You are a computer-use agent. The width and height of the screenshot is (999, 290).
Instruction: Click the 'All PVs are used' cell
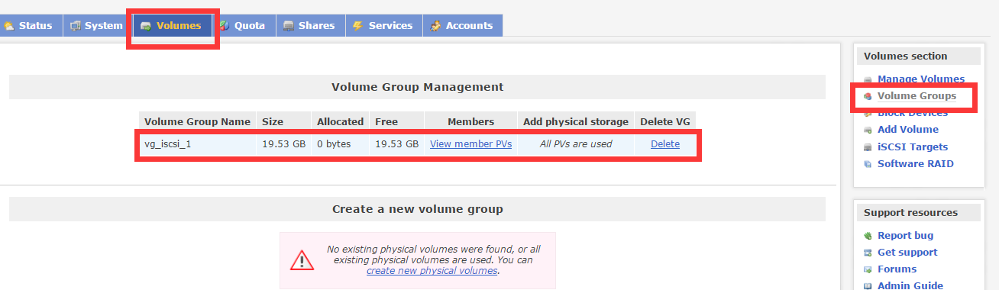pyautogui.click(x=576, y=143)
